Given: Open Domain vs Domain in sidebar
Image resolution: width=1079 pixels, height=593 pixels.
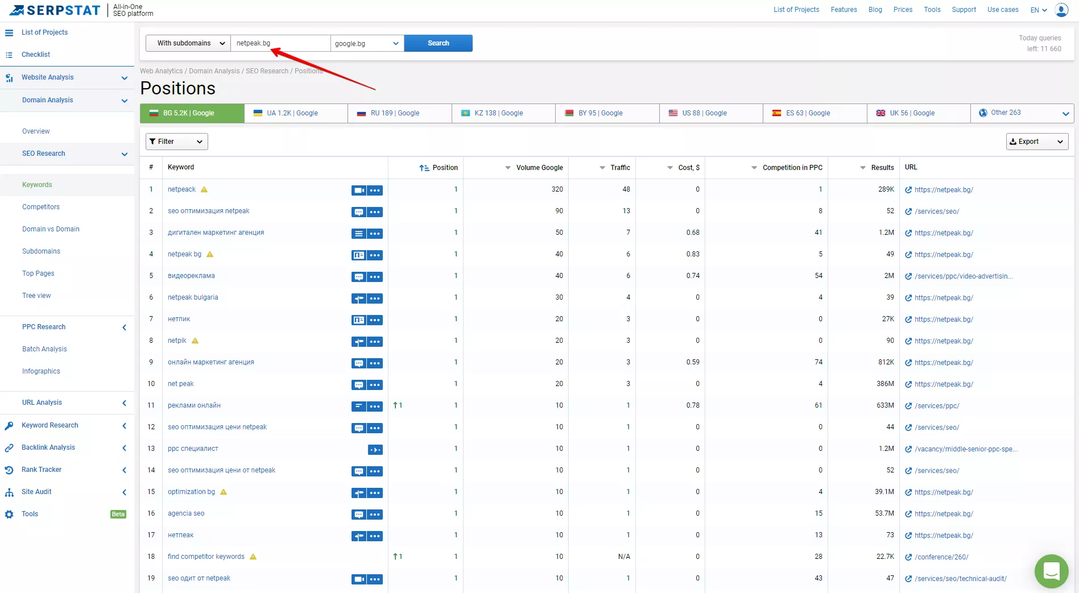Looking at the screenshot, I should [x=51, y=229].
